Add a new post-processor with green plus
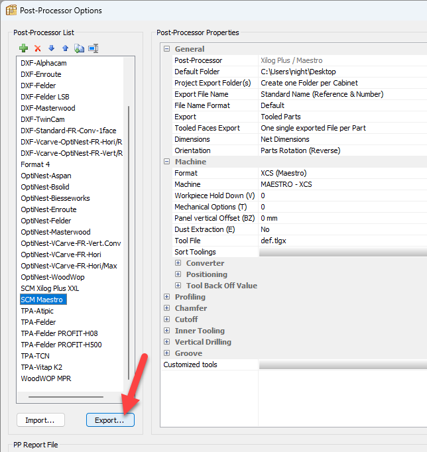 pos(24,48)
